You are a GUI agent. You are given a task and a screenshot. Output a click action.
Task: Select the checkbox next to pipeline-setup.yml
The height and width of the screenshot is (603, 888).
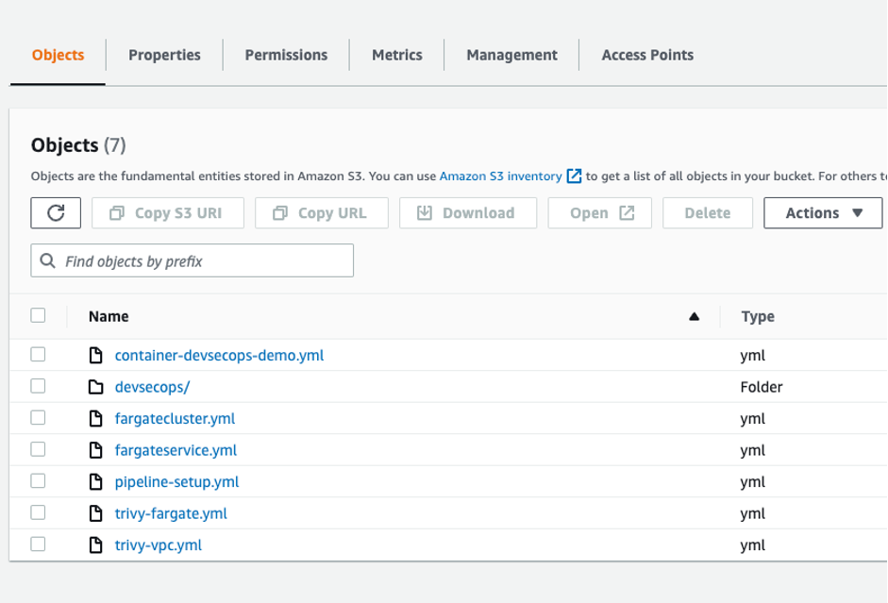(38, 481)
